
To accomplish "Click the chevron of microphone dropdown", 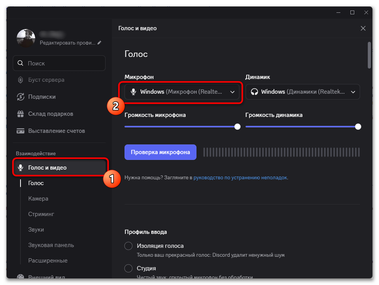I will [232, 92].
